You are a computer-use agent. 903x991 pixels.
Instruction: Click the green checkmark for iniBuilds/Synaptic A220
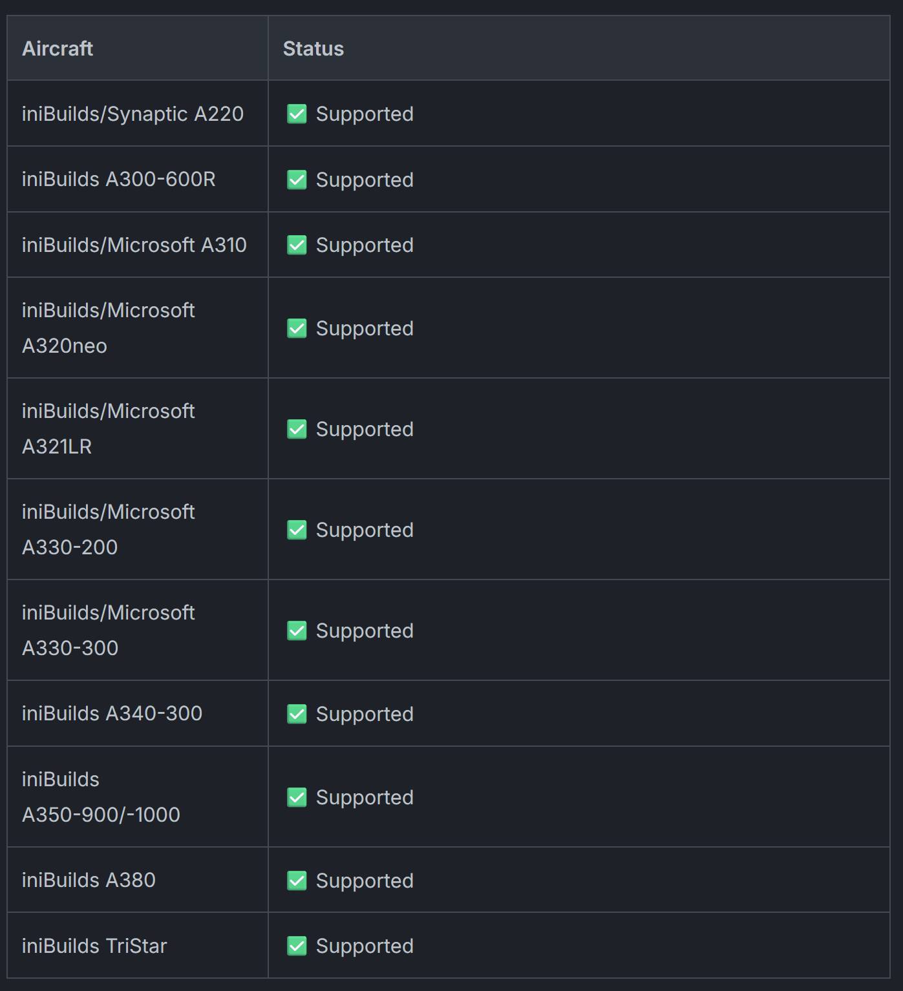(297, 114)
